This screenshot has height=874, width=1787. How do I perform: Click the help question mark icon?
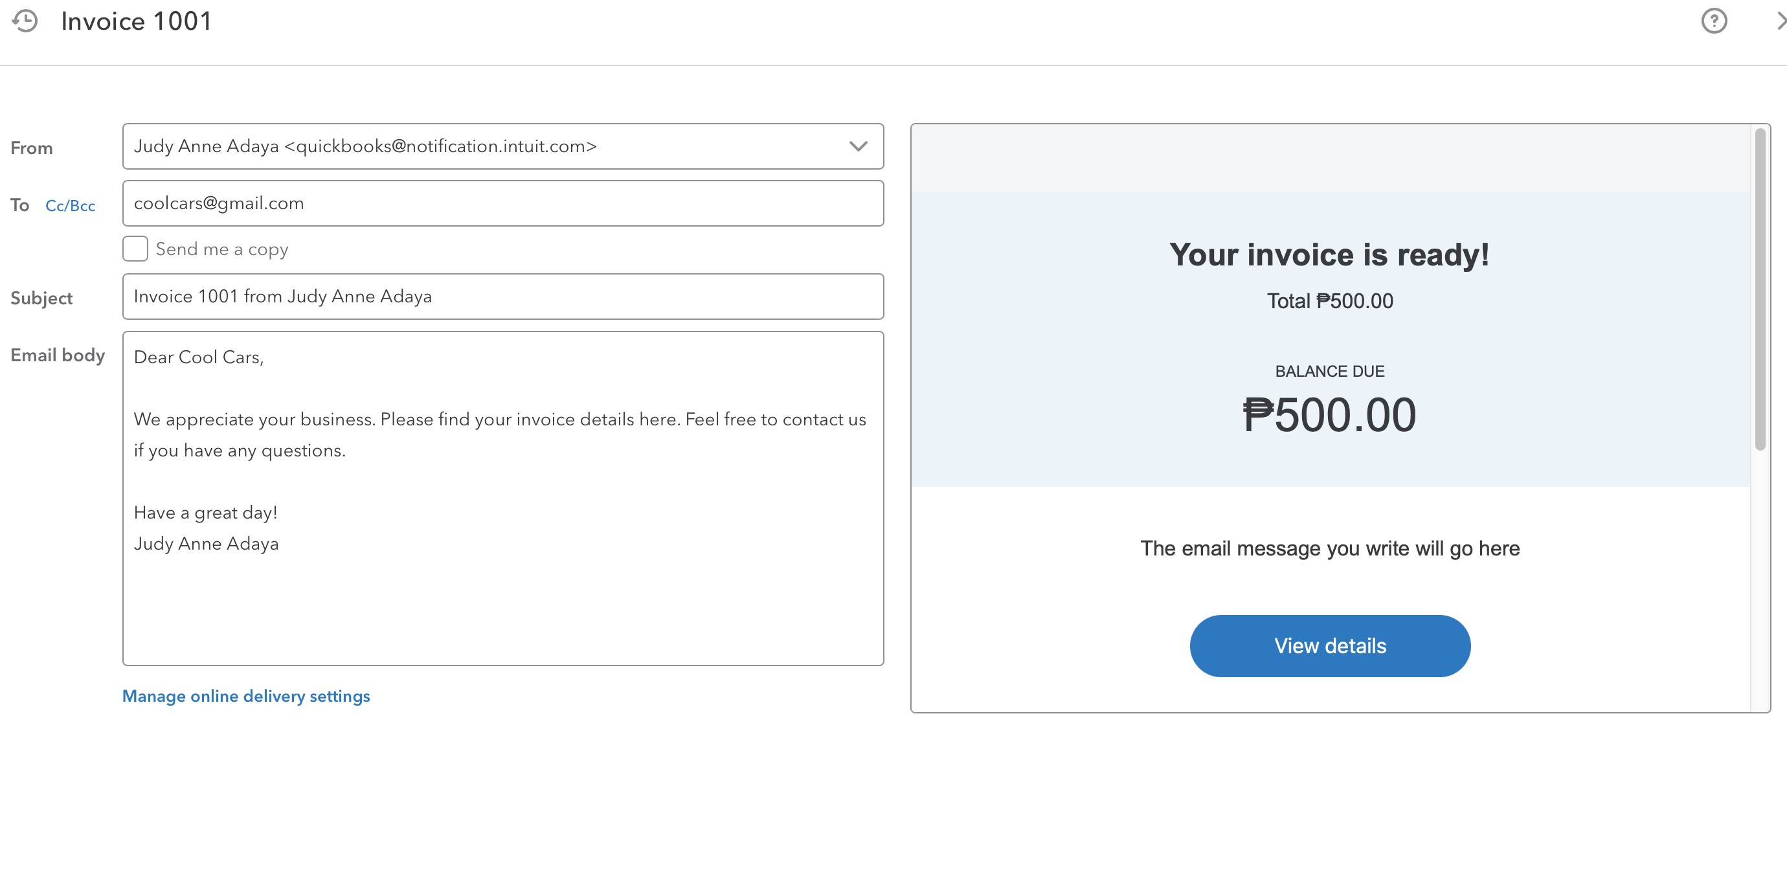[1713, 21]
